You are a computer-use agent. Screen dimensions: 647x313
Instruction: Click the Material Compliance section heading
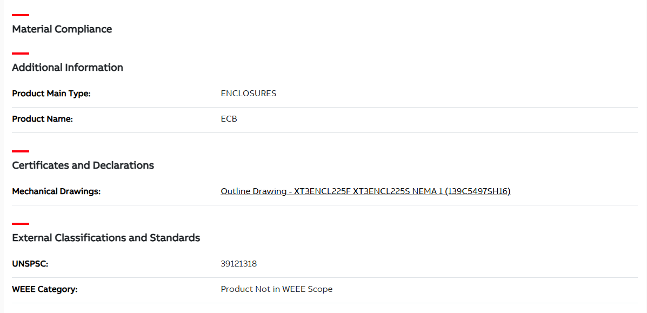click(x=62, y=29)
